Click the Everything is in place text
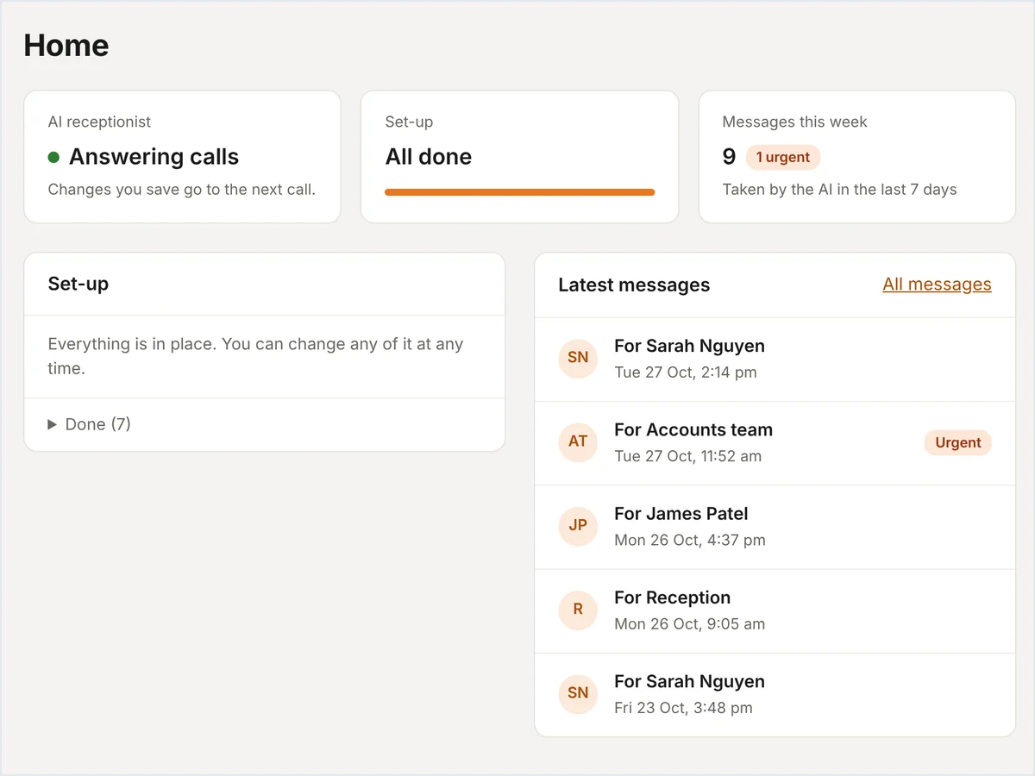Image resolution: width=1035 pixels, height=776 pixels. pos(255,356)
